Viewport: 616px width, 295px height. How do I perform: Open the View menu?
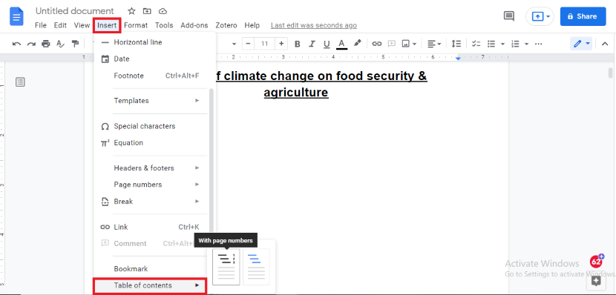[x=82, y=25]
